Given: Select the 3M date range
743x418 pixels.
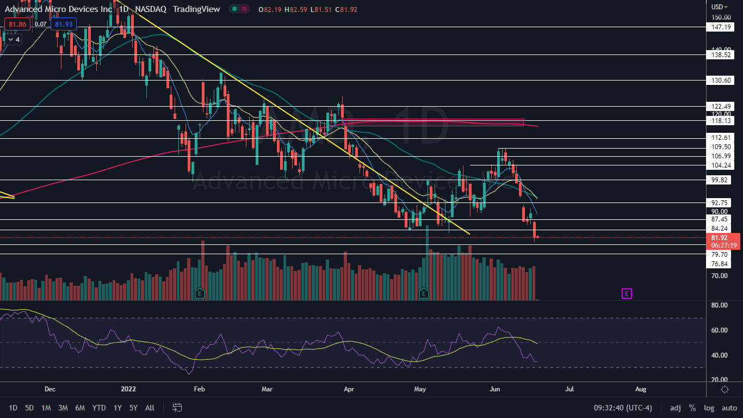Looking at the screenshot, I should (63, 408).
